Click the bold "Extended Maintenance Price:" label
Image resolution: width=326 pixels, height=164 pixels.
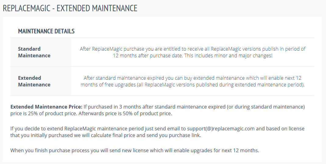tap(46, 107)
